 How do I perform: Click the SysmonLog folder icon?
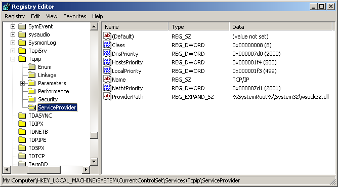tap(22, 43)
